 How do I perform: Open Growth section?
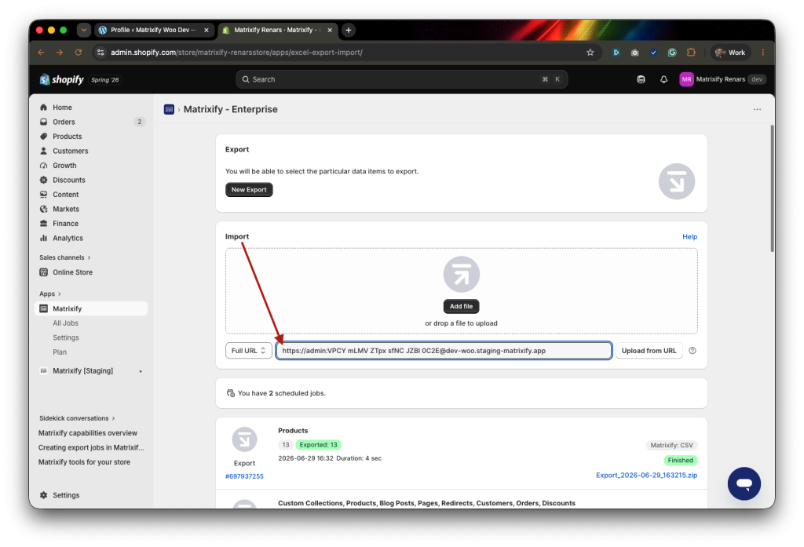(64, 166)
